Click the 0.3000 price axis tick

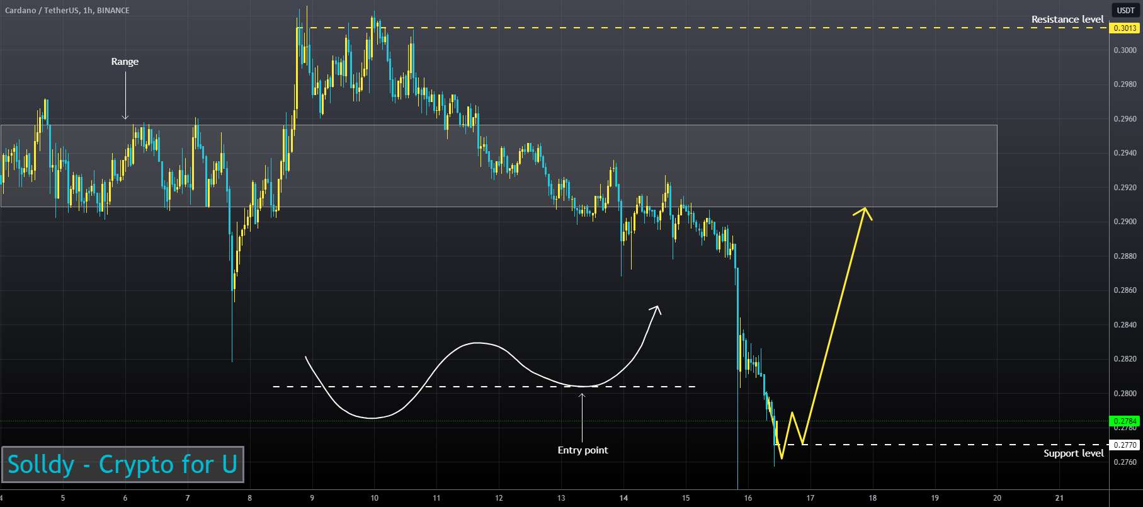[1125, 50]
